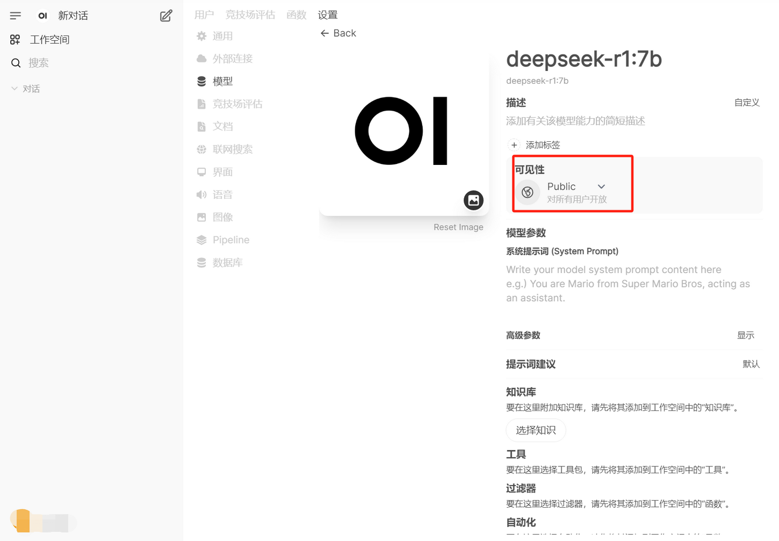Click the OI logo beside 新对话
This screenshot has width=779, height=541.
42,16
